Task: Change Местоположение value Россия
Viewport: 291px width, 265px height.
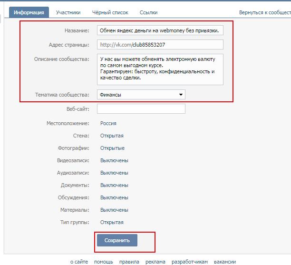Action: pos(108,123)
